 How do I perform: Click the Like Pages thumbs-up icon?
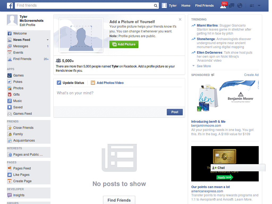pos(10,175)
